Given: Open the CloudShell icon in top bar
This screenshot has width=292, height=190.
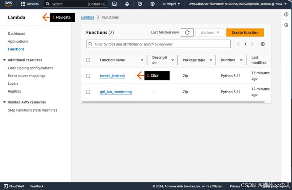Looking at the screenshot, I should 114,4.
